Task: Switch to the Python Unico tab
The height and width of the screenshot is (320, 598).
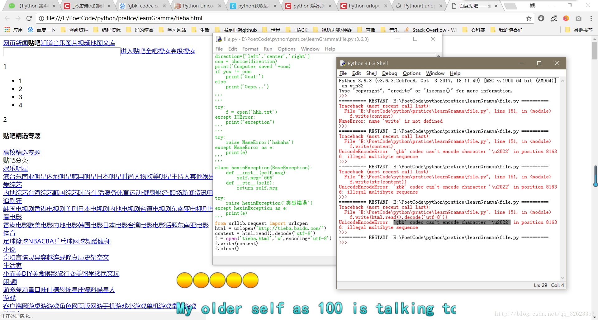Action: tap(198, 6)
